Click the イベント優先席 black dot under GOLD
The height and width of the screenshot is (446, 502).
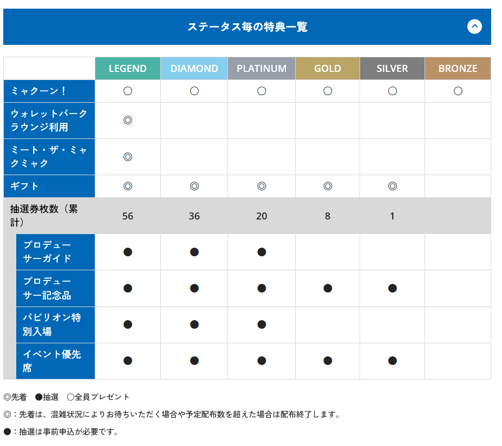[x=328, y=361]
